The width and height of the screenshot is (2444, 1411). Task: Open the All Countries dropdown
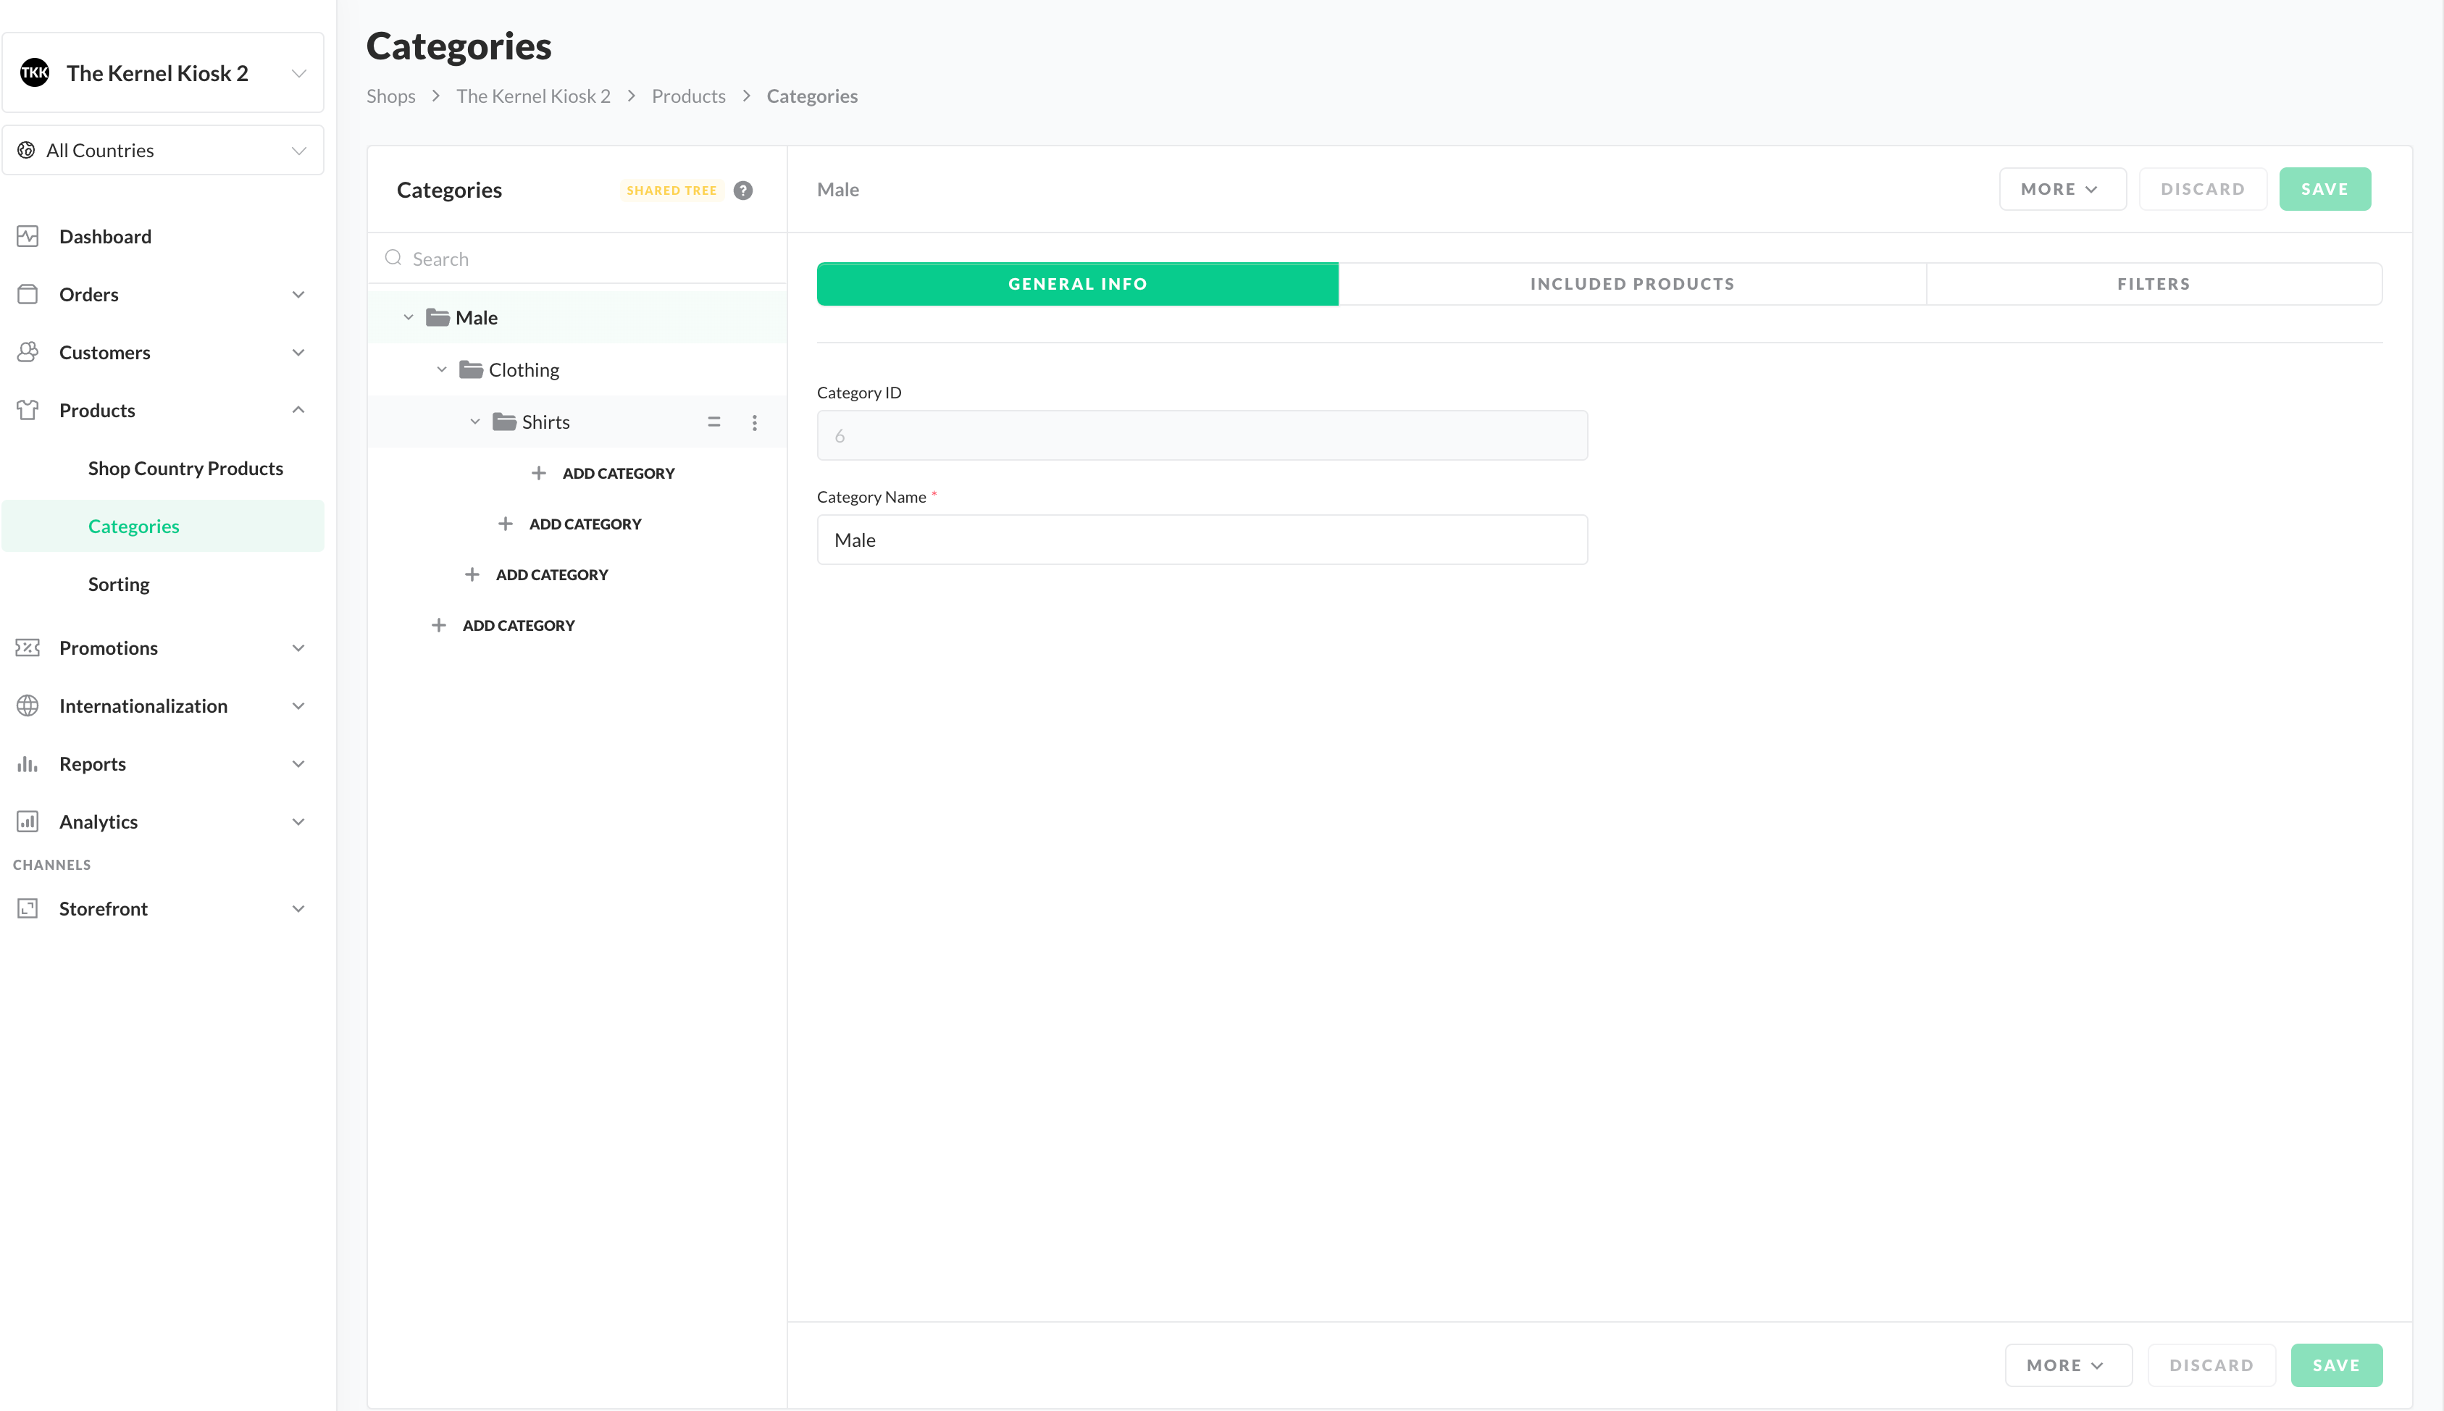(163, 150)
